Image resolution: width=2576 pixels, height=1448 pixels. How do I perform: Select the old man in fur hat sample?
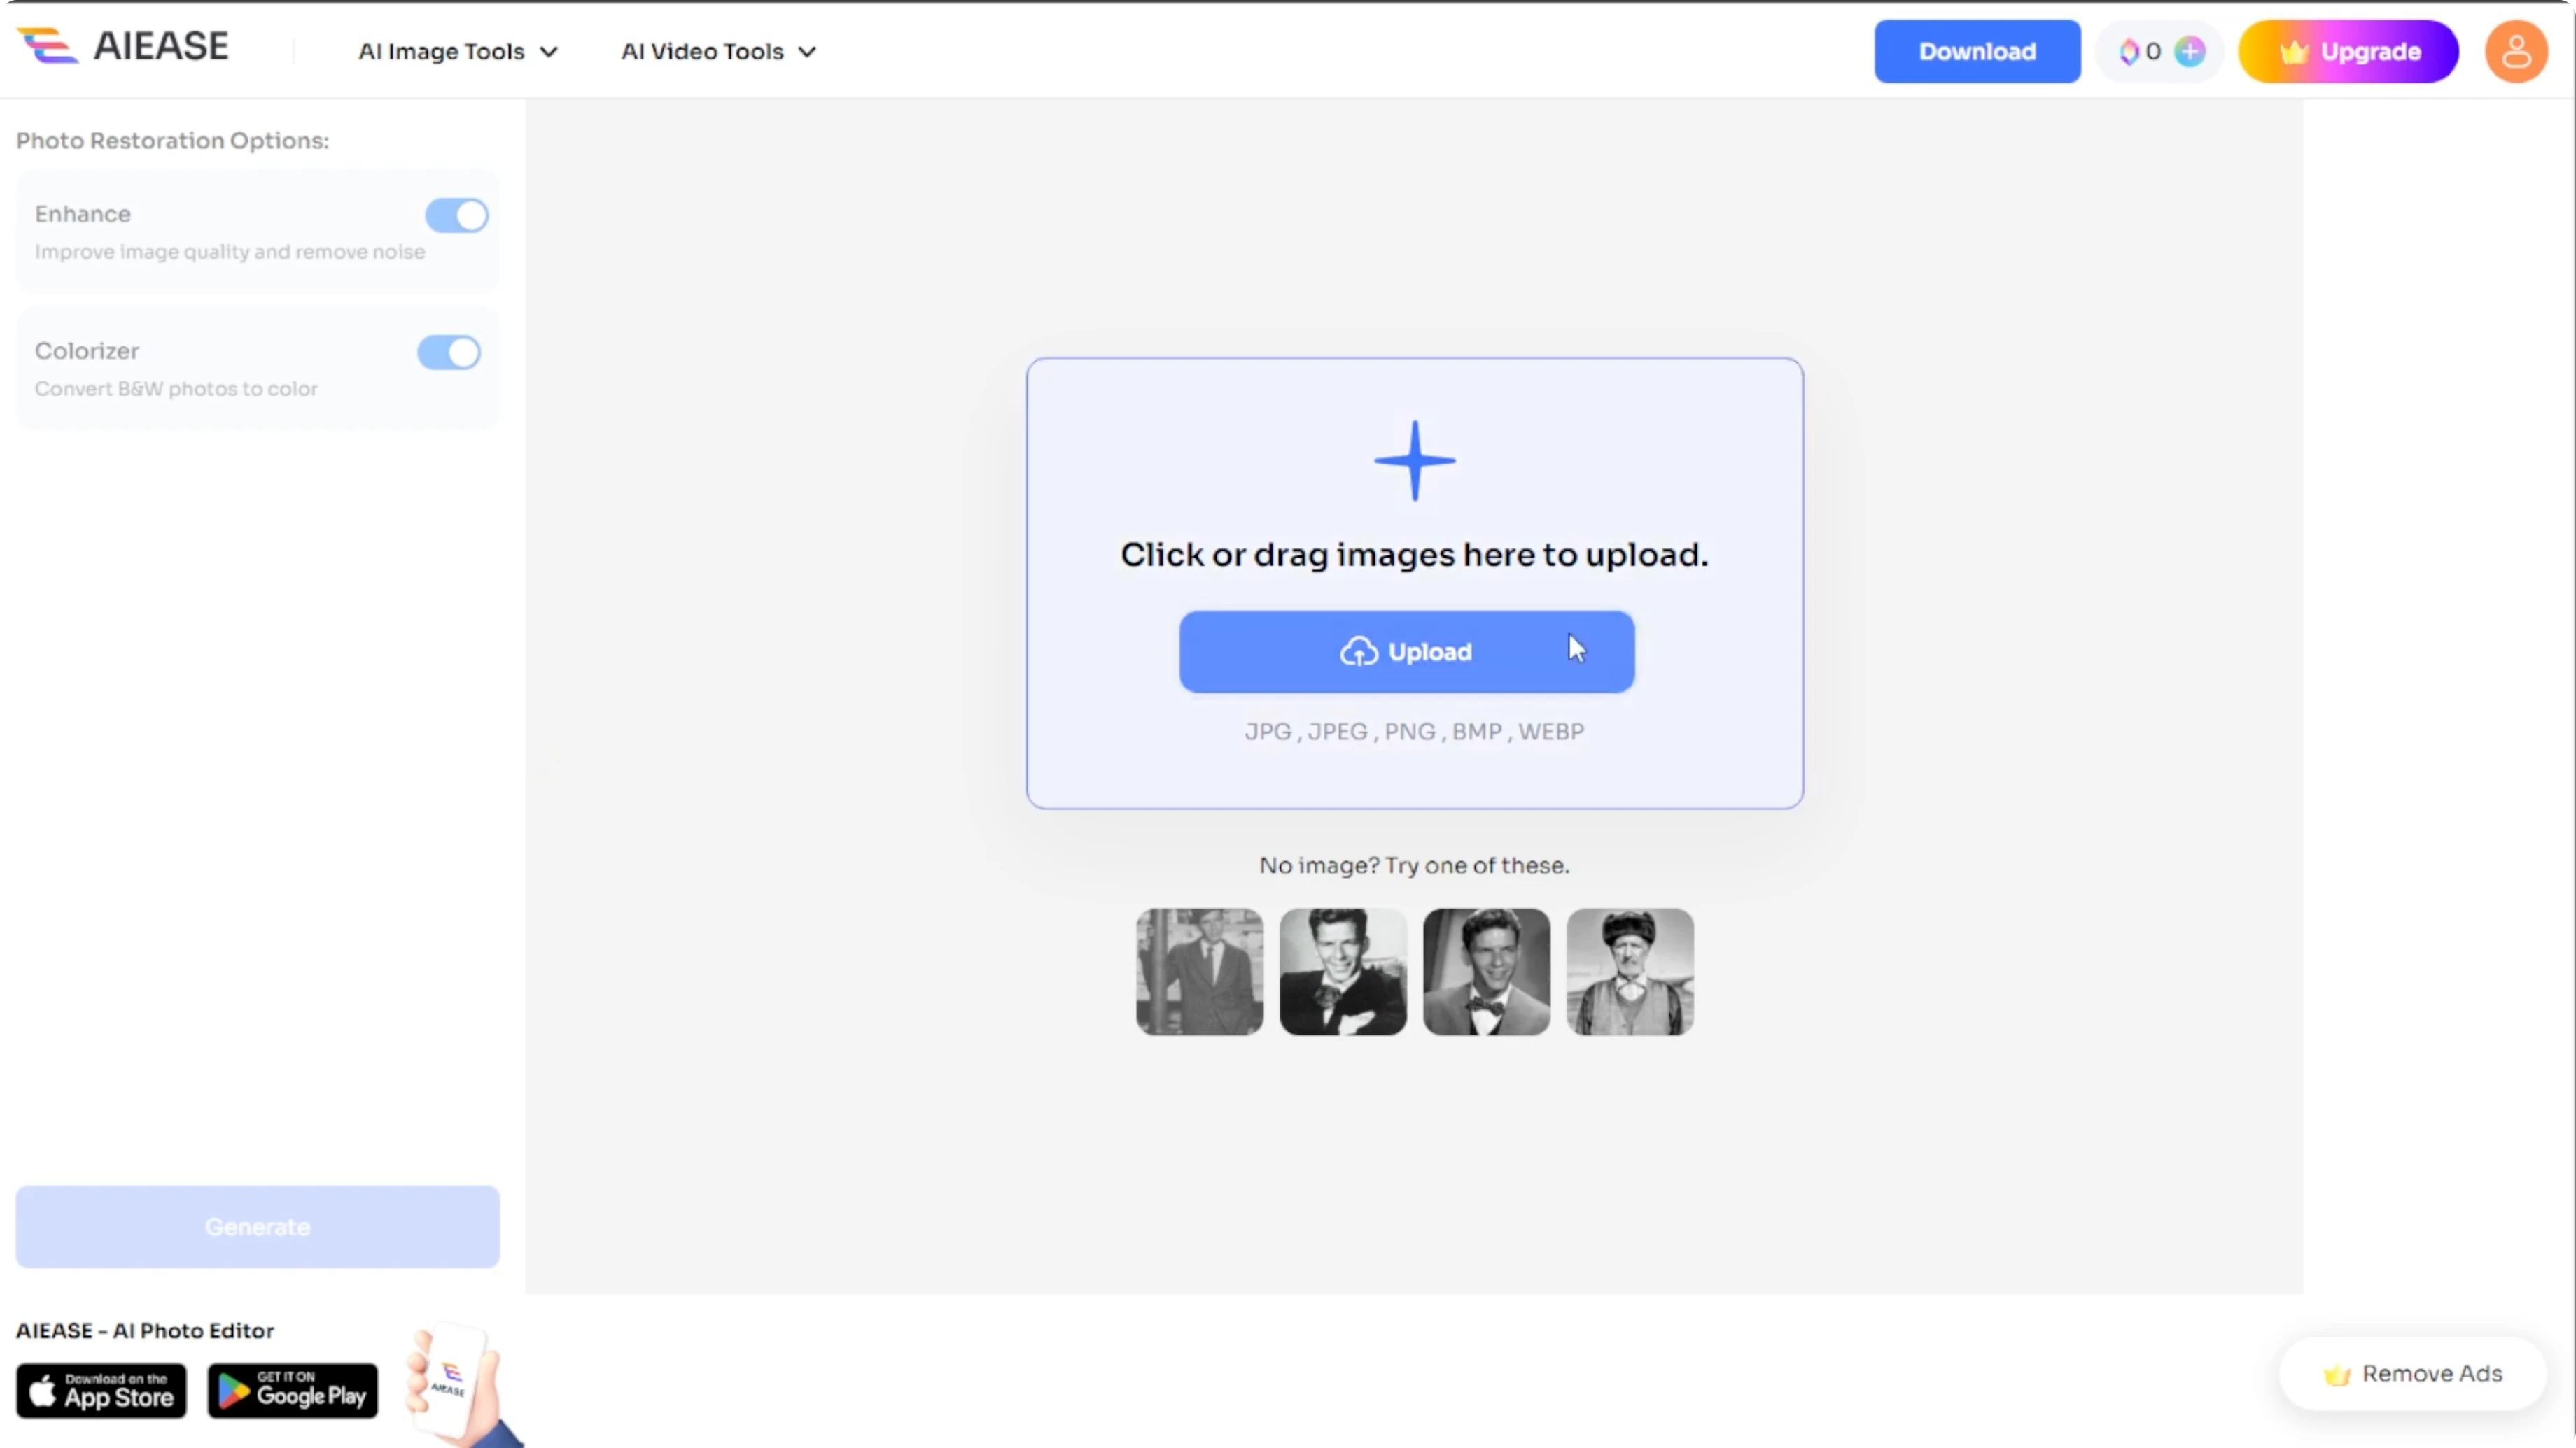pyautogui.click(x=1630, y=972)
